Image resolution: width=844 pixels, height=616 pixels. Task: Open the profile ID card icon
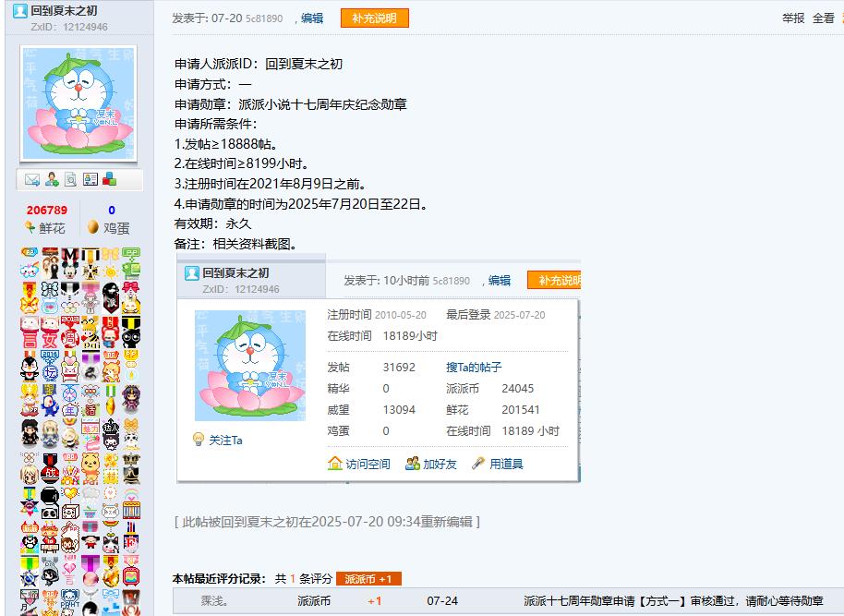(x=90, y=179)
